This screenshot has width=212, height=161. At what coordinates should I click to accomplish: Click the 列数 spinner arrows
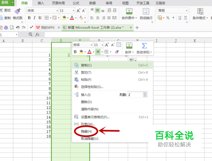pos(145,94)
